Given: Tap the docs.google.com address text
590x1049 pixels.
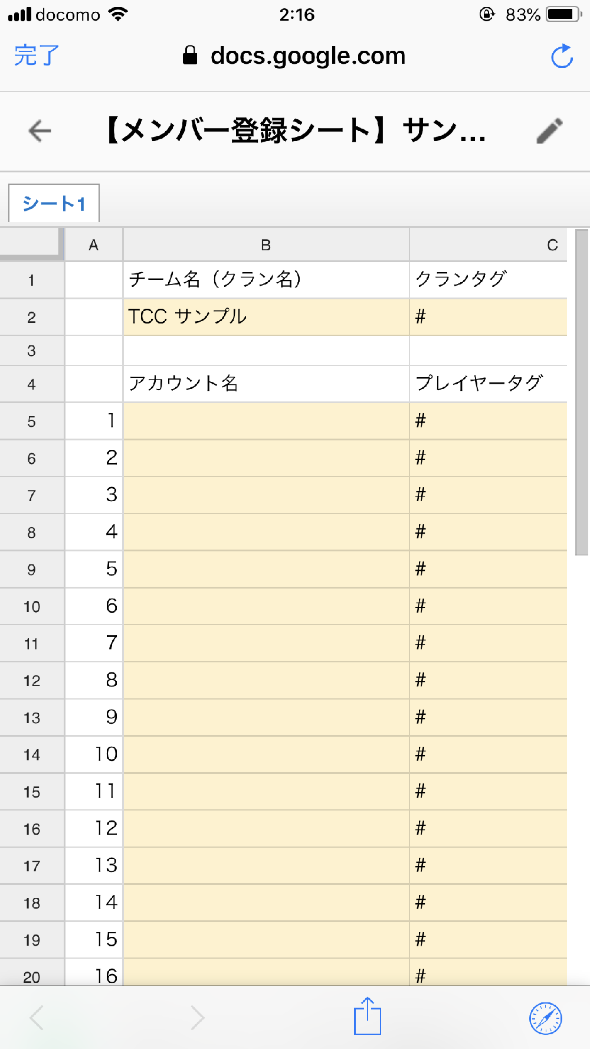Looking at the screenshot, I should point(308,56).
